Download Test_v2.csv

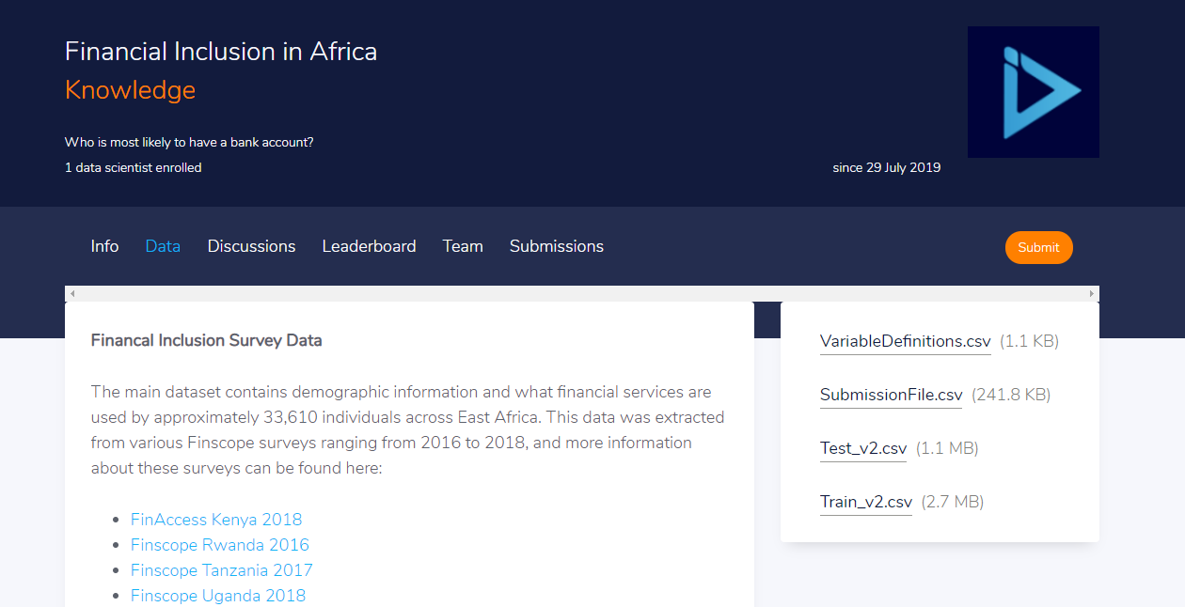point(862,448)
